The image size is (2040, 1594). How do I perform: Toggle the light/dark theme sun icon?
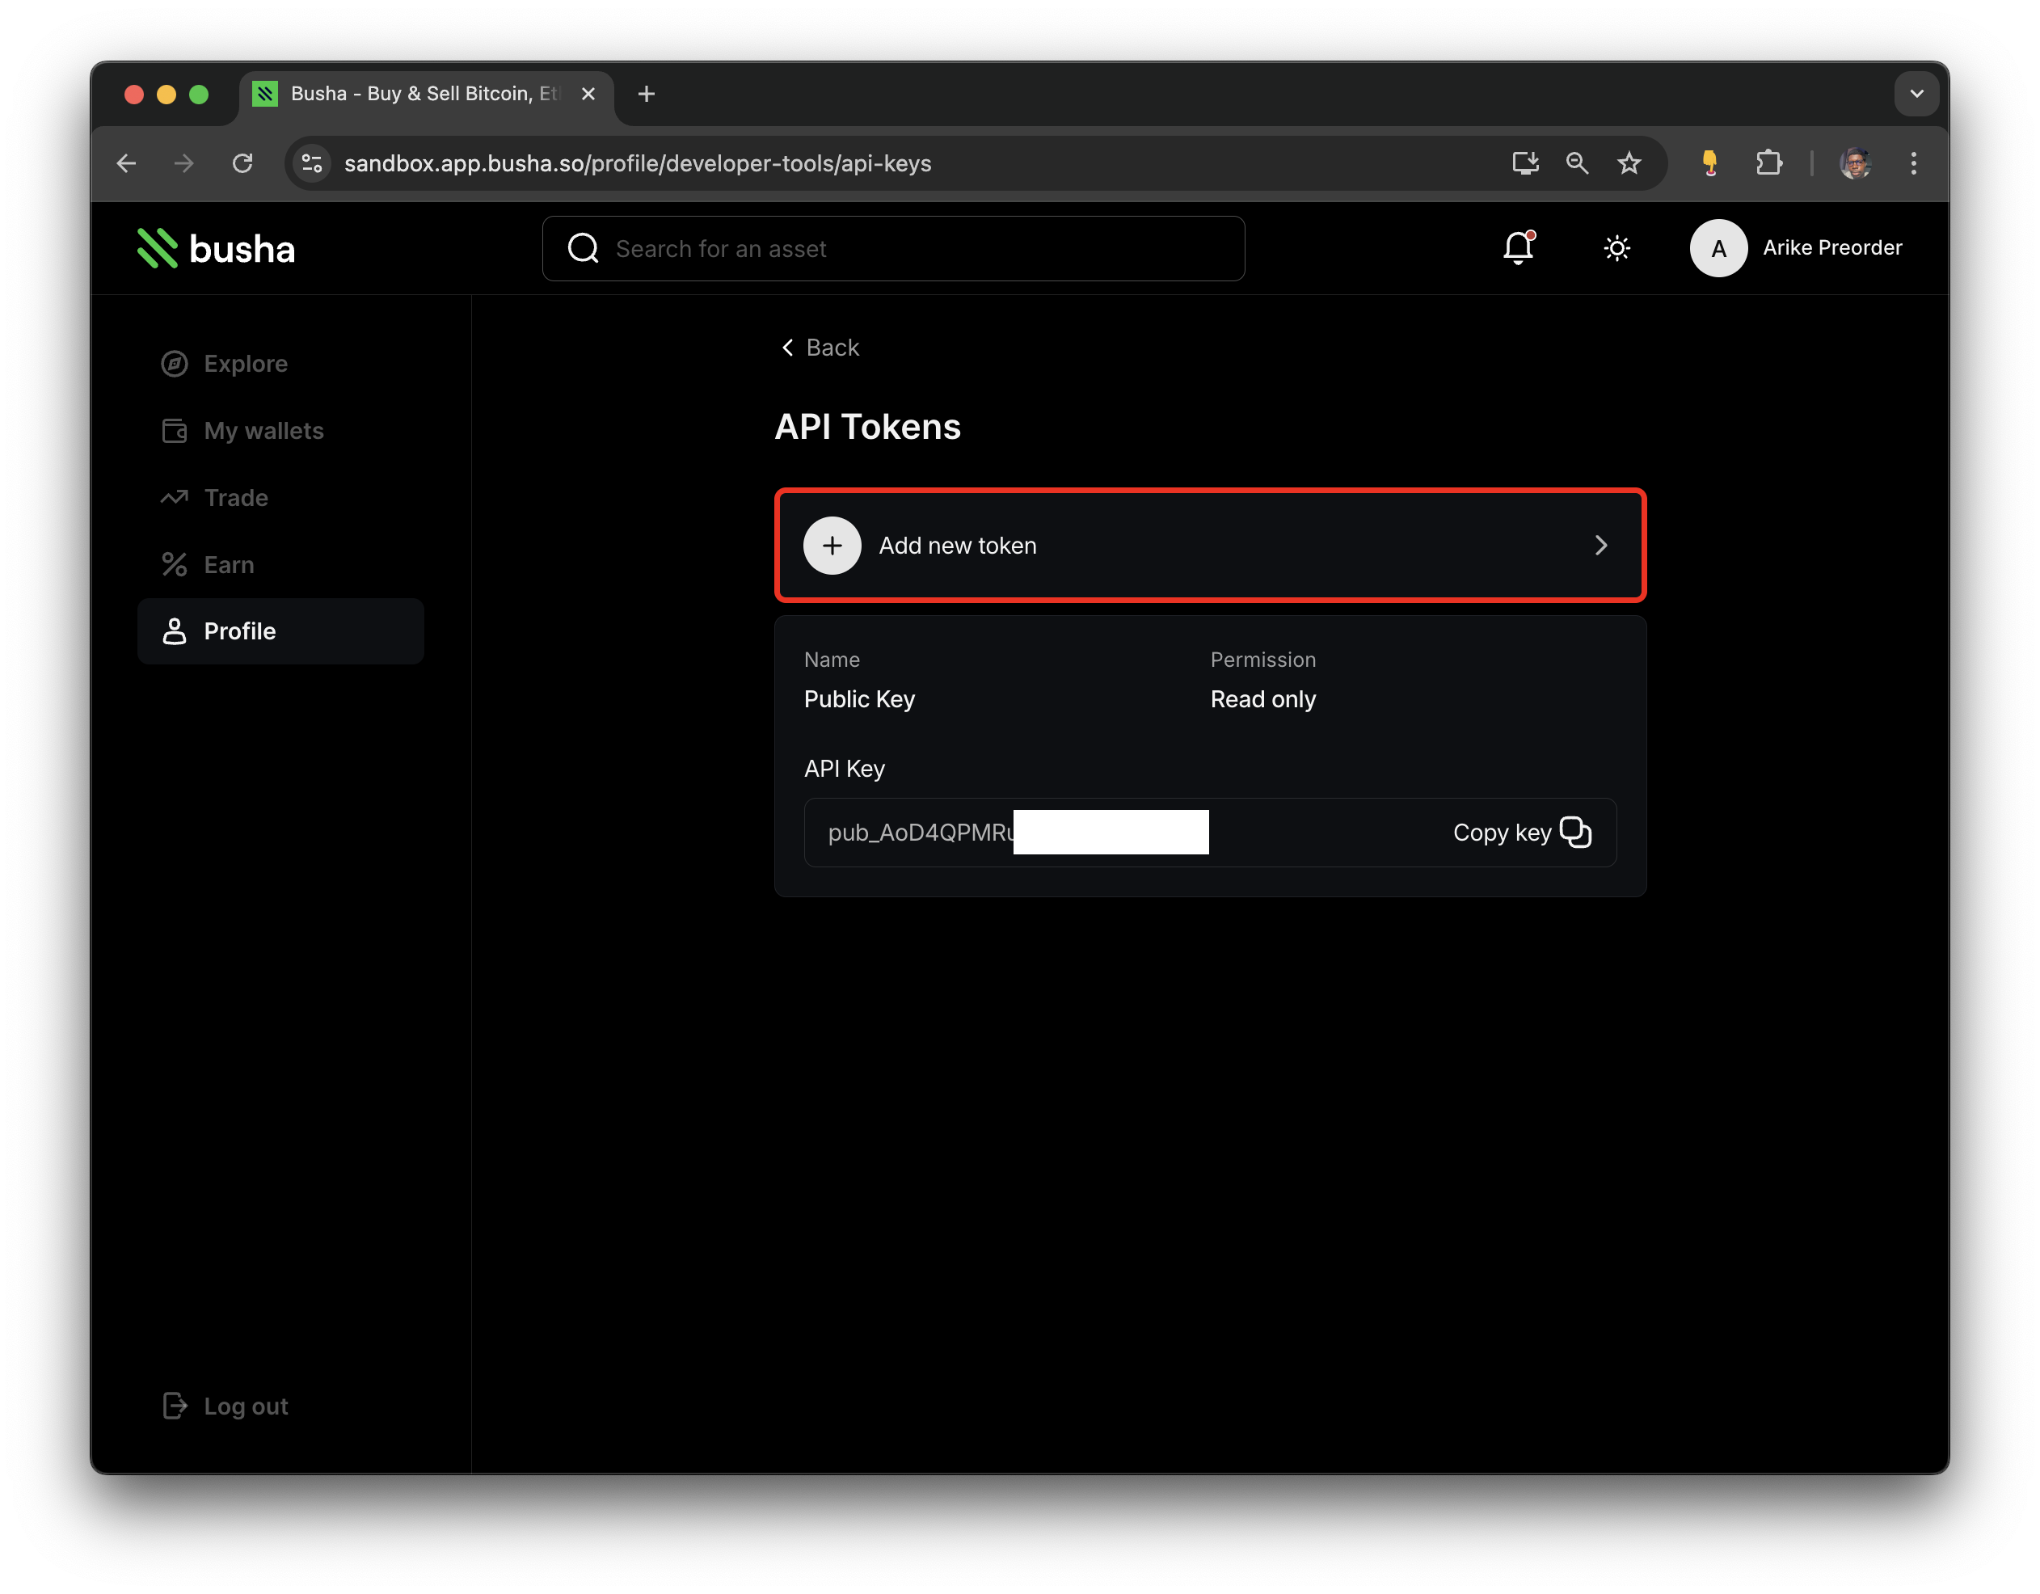point(1618,248)
